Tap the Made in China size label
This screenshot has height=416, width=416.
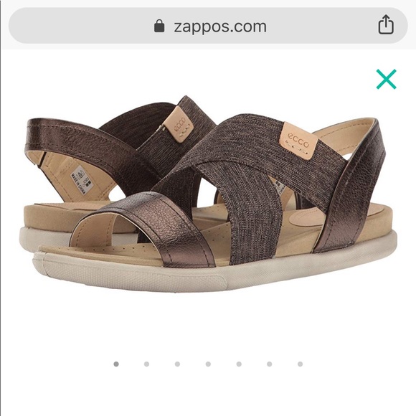(81, 180)
